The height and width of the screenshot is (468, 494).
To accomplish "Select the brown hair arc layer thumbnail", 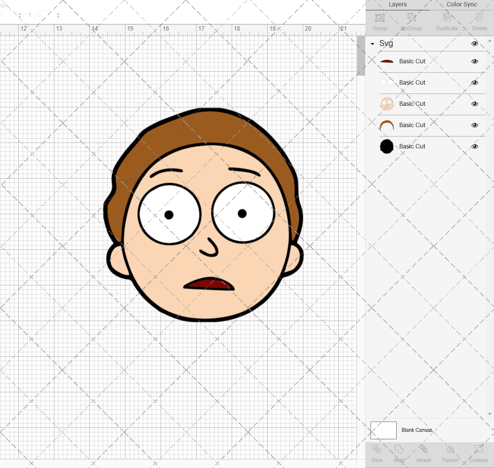I will 387,125.
